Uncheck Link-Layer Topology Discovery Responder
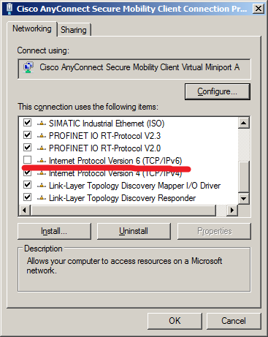This screenshot has width=268, height=337. [27, 197]
